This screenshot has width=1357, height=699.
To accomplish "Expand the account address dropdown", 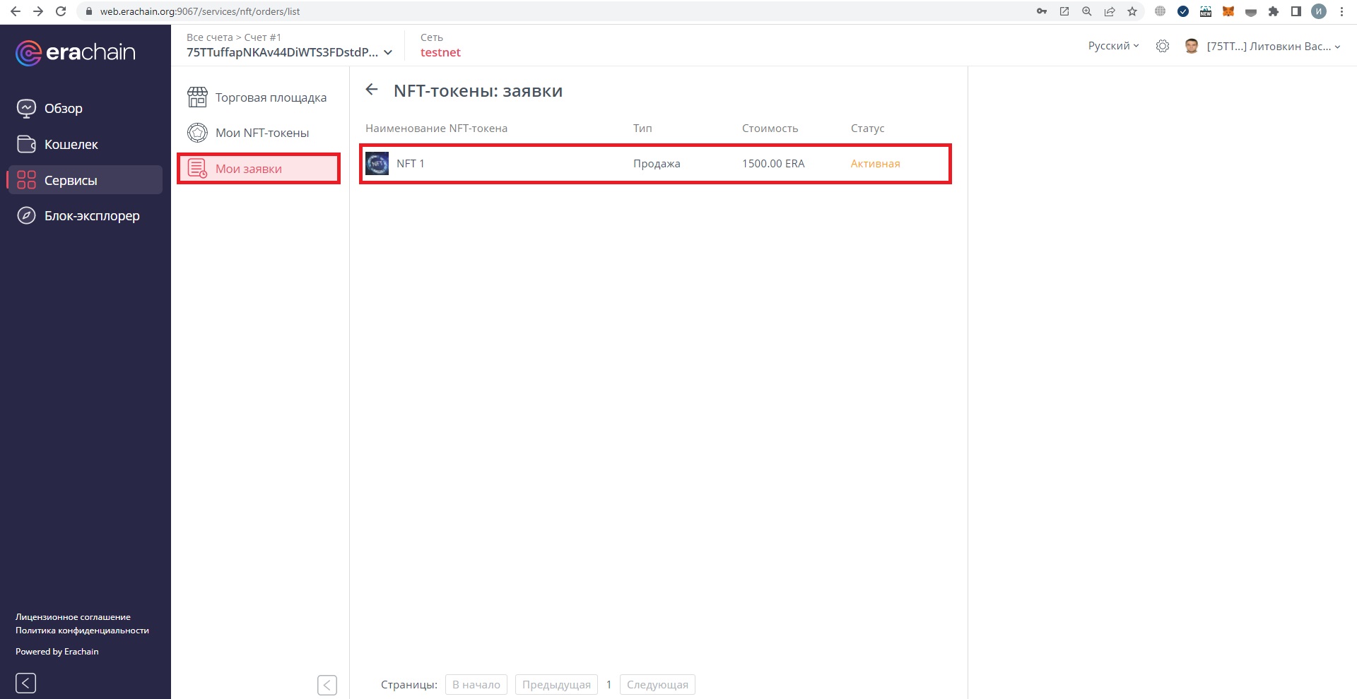I will [x=387, y=52].
